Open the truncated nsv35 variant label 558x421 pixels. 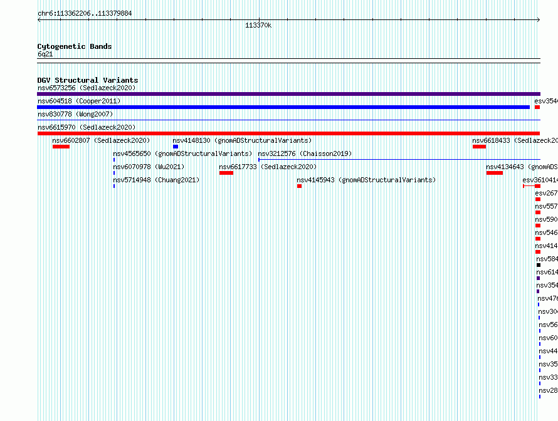point(548,364)
